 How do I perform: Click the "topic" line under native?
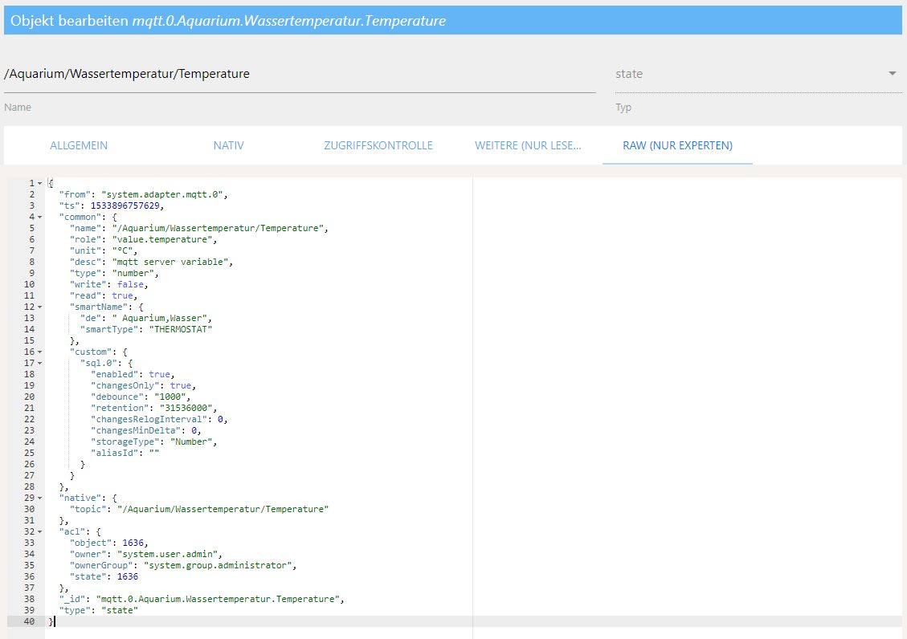199,509
